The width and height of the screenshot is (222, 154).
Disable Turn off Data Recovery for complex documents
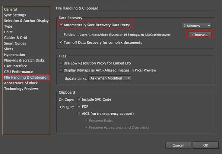coord(61,43)
